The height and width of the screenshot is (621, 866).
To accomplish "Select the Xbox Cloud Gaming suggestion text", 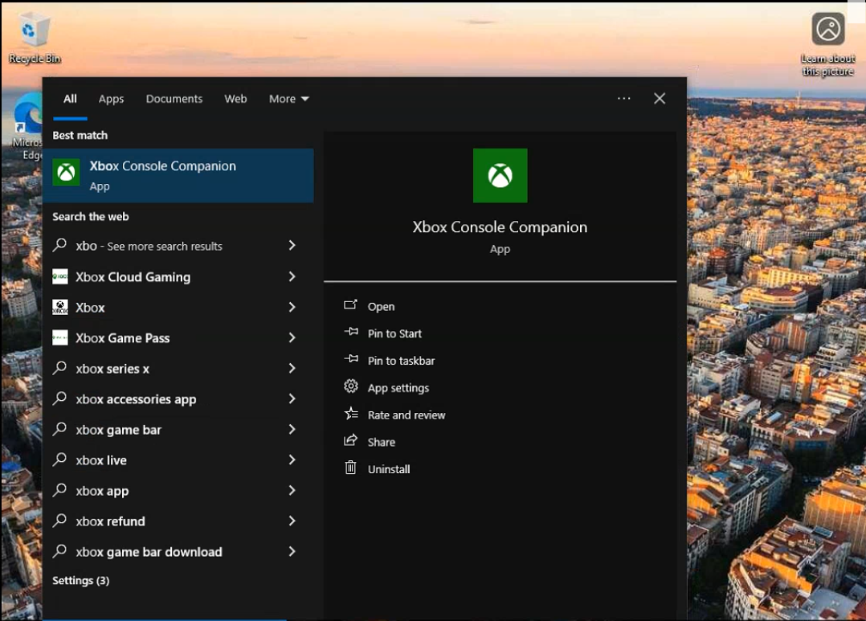I will [133, 277].
